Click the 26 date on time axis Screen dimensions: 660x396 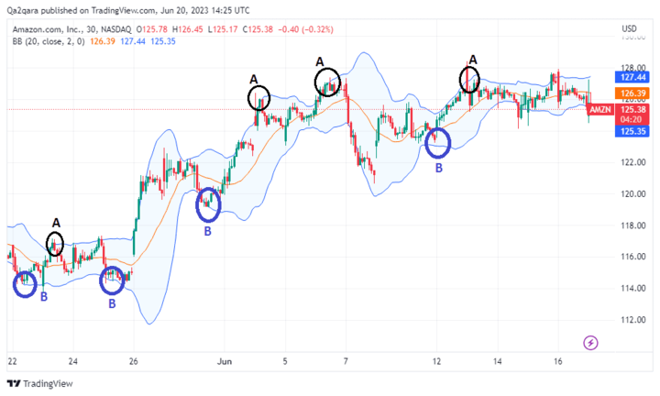134,360
